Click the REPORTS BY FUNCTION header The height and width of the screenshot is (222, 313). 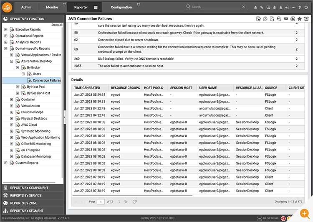point(33,19)
